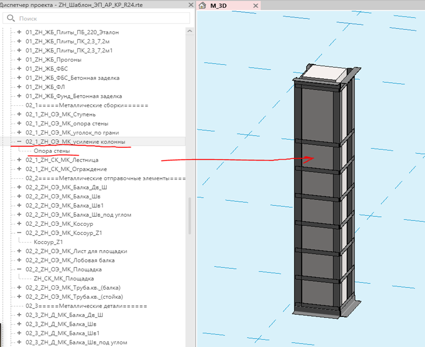Select the white concrete top of the column

(x=324, y=72)
